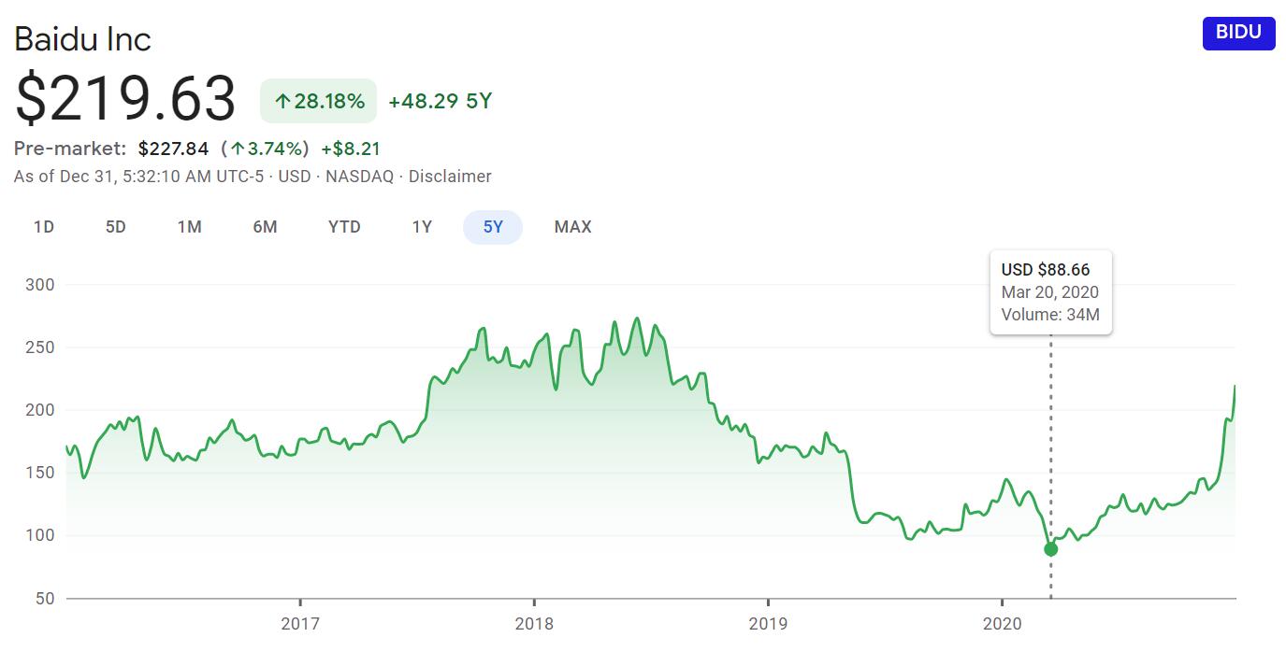Open the Disclaimer link
The image size is (1286, 666).
[450, 177]
